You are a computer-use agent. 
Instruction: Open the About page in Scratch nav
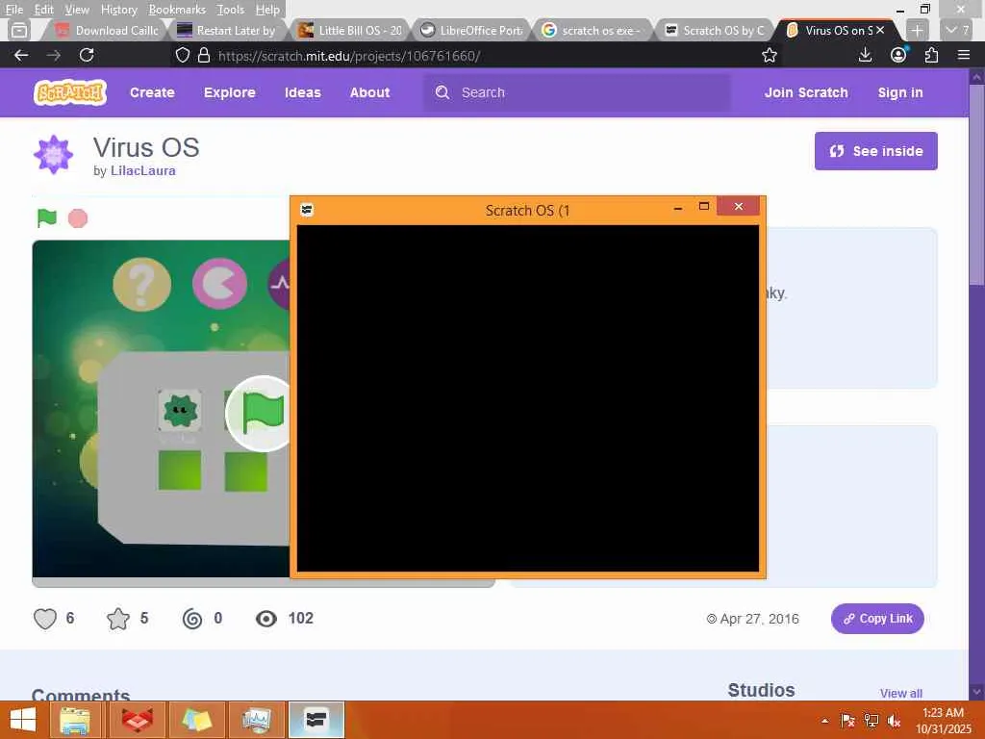pyautogui.click(x=370, y=92)
